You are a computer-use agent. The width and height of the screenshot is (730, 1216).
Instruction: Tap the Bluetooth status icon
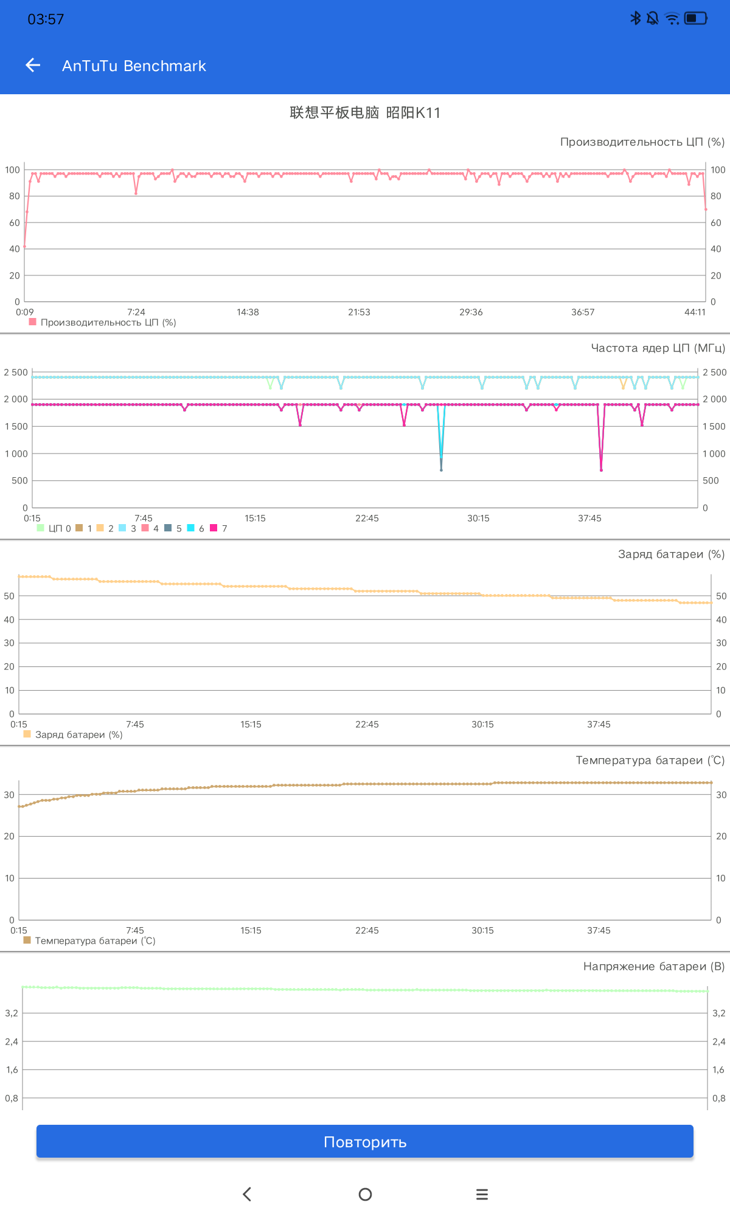tap(635, 18)
